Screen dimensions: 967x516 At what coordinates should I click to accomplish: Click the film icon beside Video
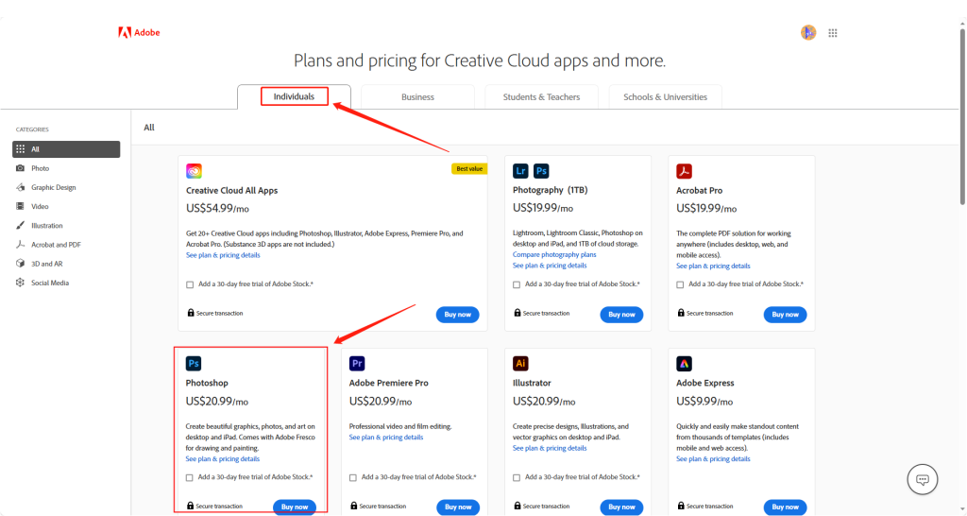click(21, 206)
